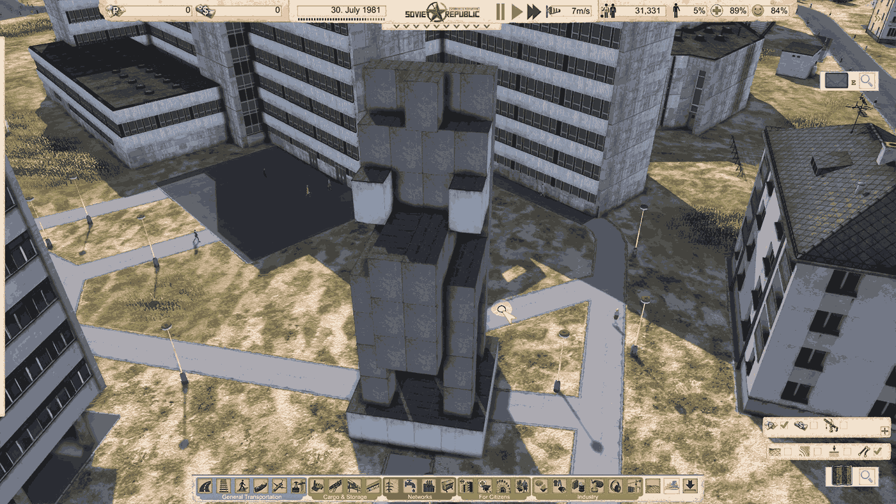
Task: Expand the chevron row under Soviet Republic logo
Action: pos(441,27)
